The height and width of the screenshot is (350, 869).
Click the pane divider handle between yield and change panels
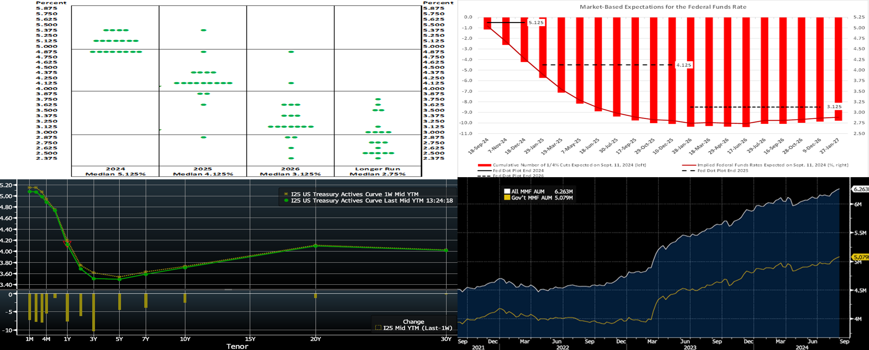click(x=228, y=290)
